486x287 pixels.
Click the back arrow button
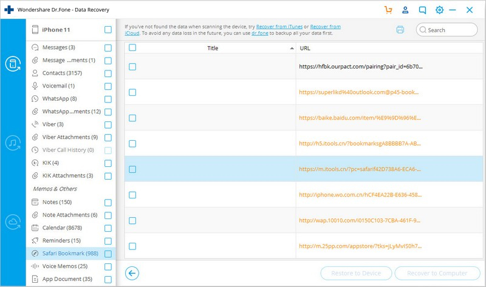[132, 274]
